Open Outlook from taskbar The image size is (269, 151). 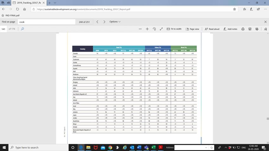pyautogui.click(x=132, y=148)
